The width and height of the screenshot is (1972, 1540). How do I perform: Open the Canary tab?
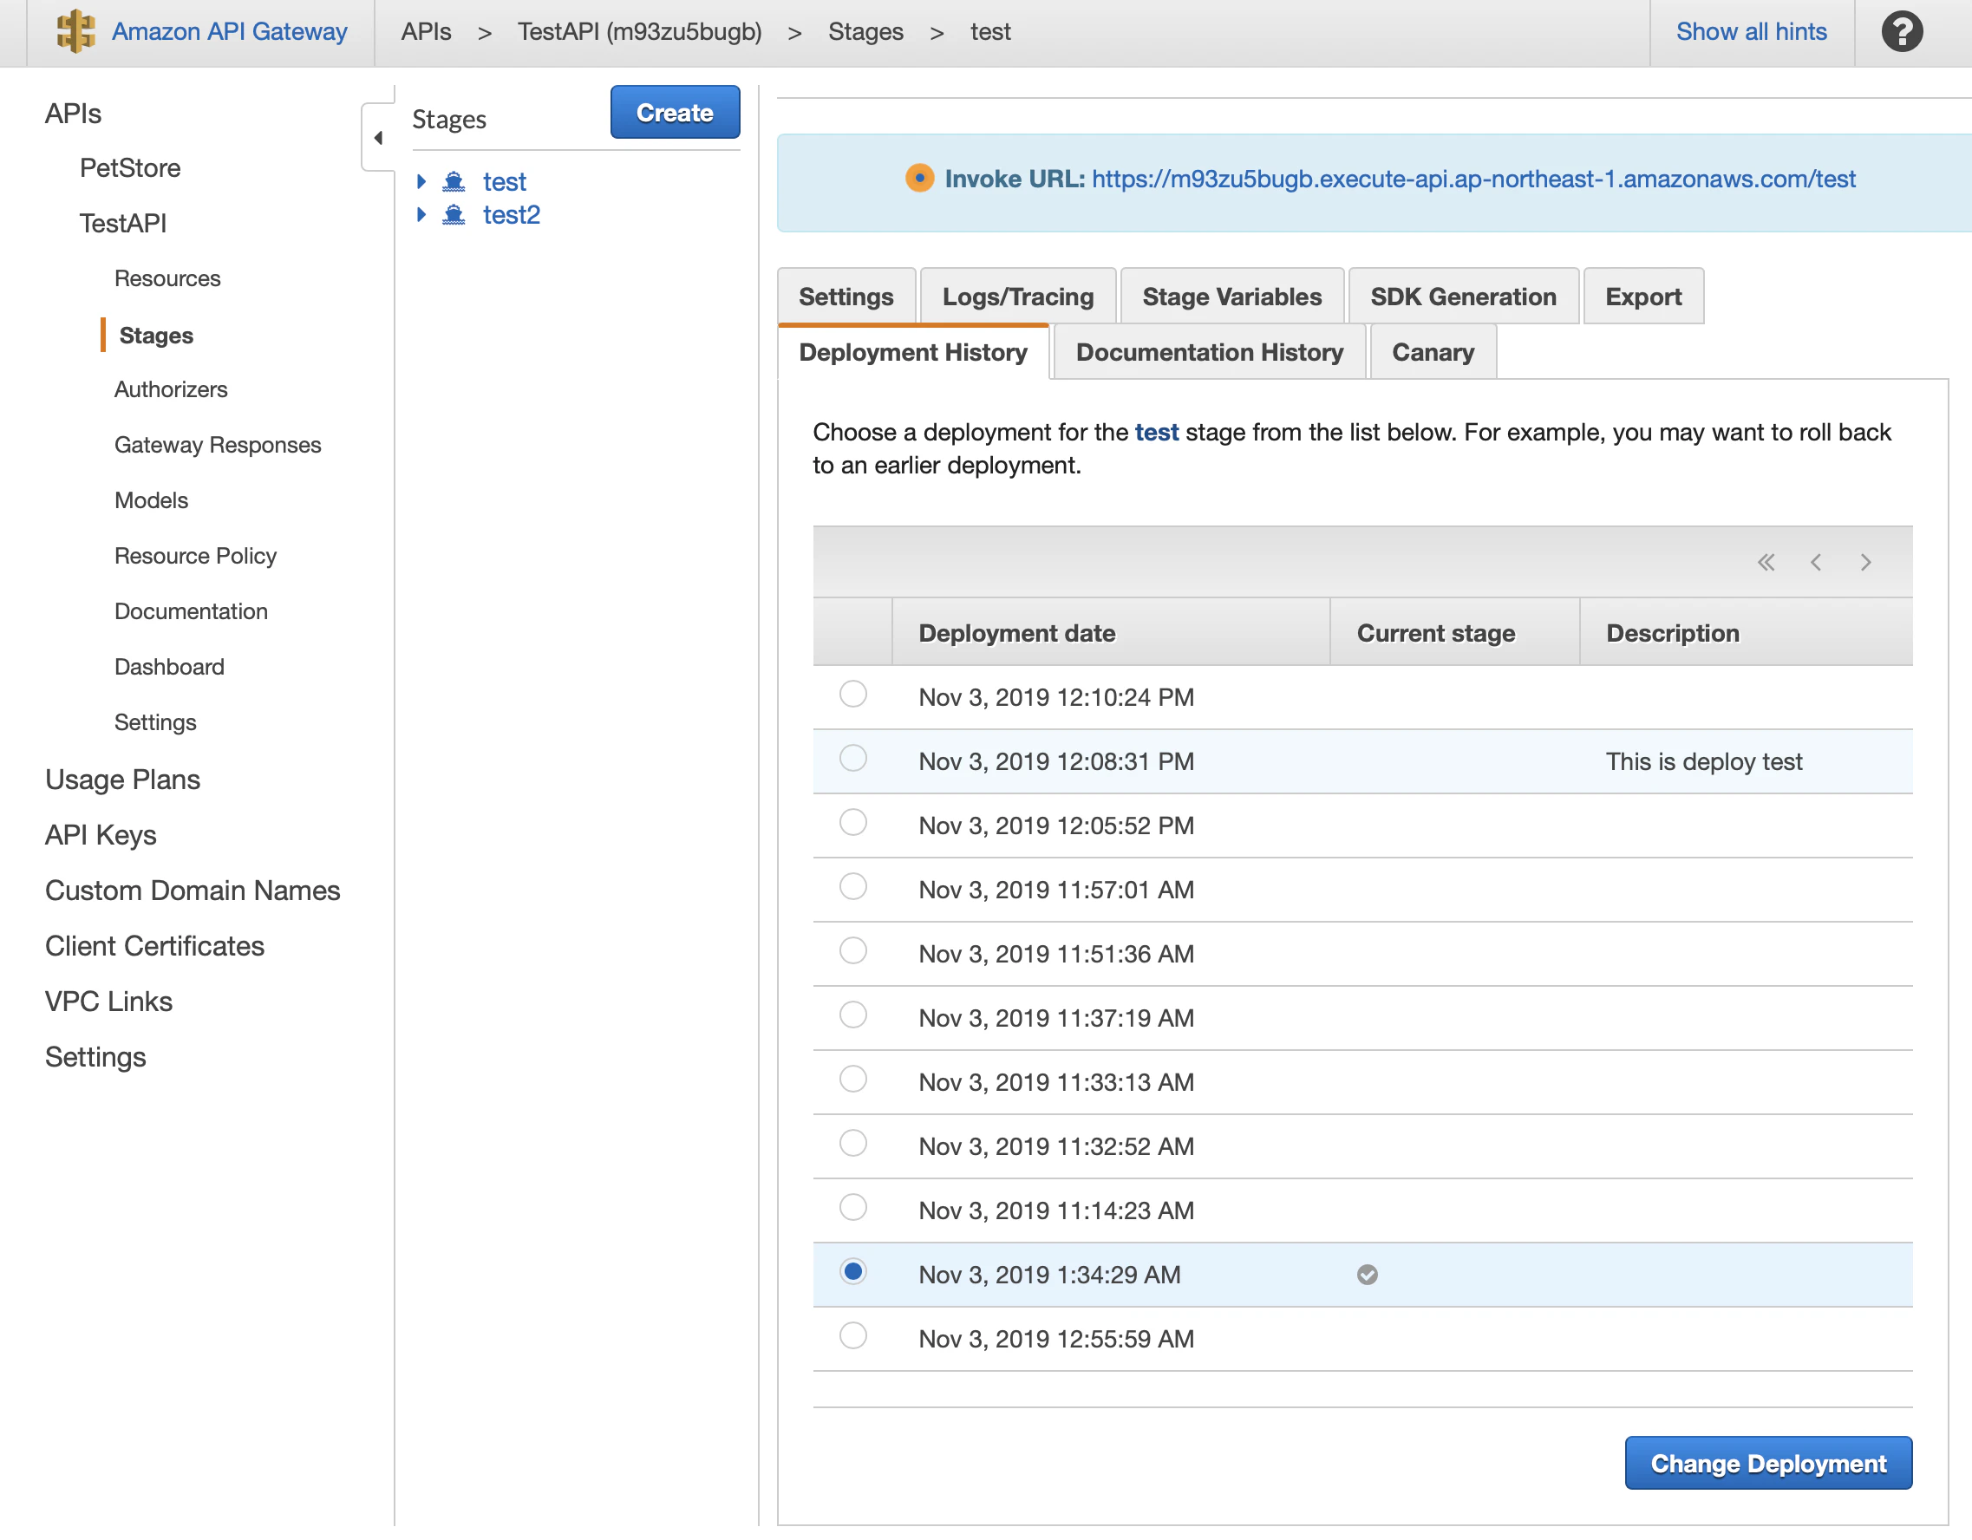point(1433,352)
